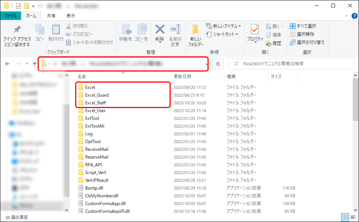
Task: Click the Rename (名前の変更) button
Action: 175,35
